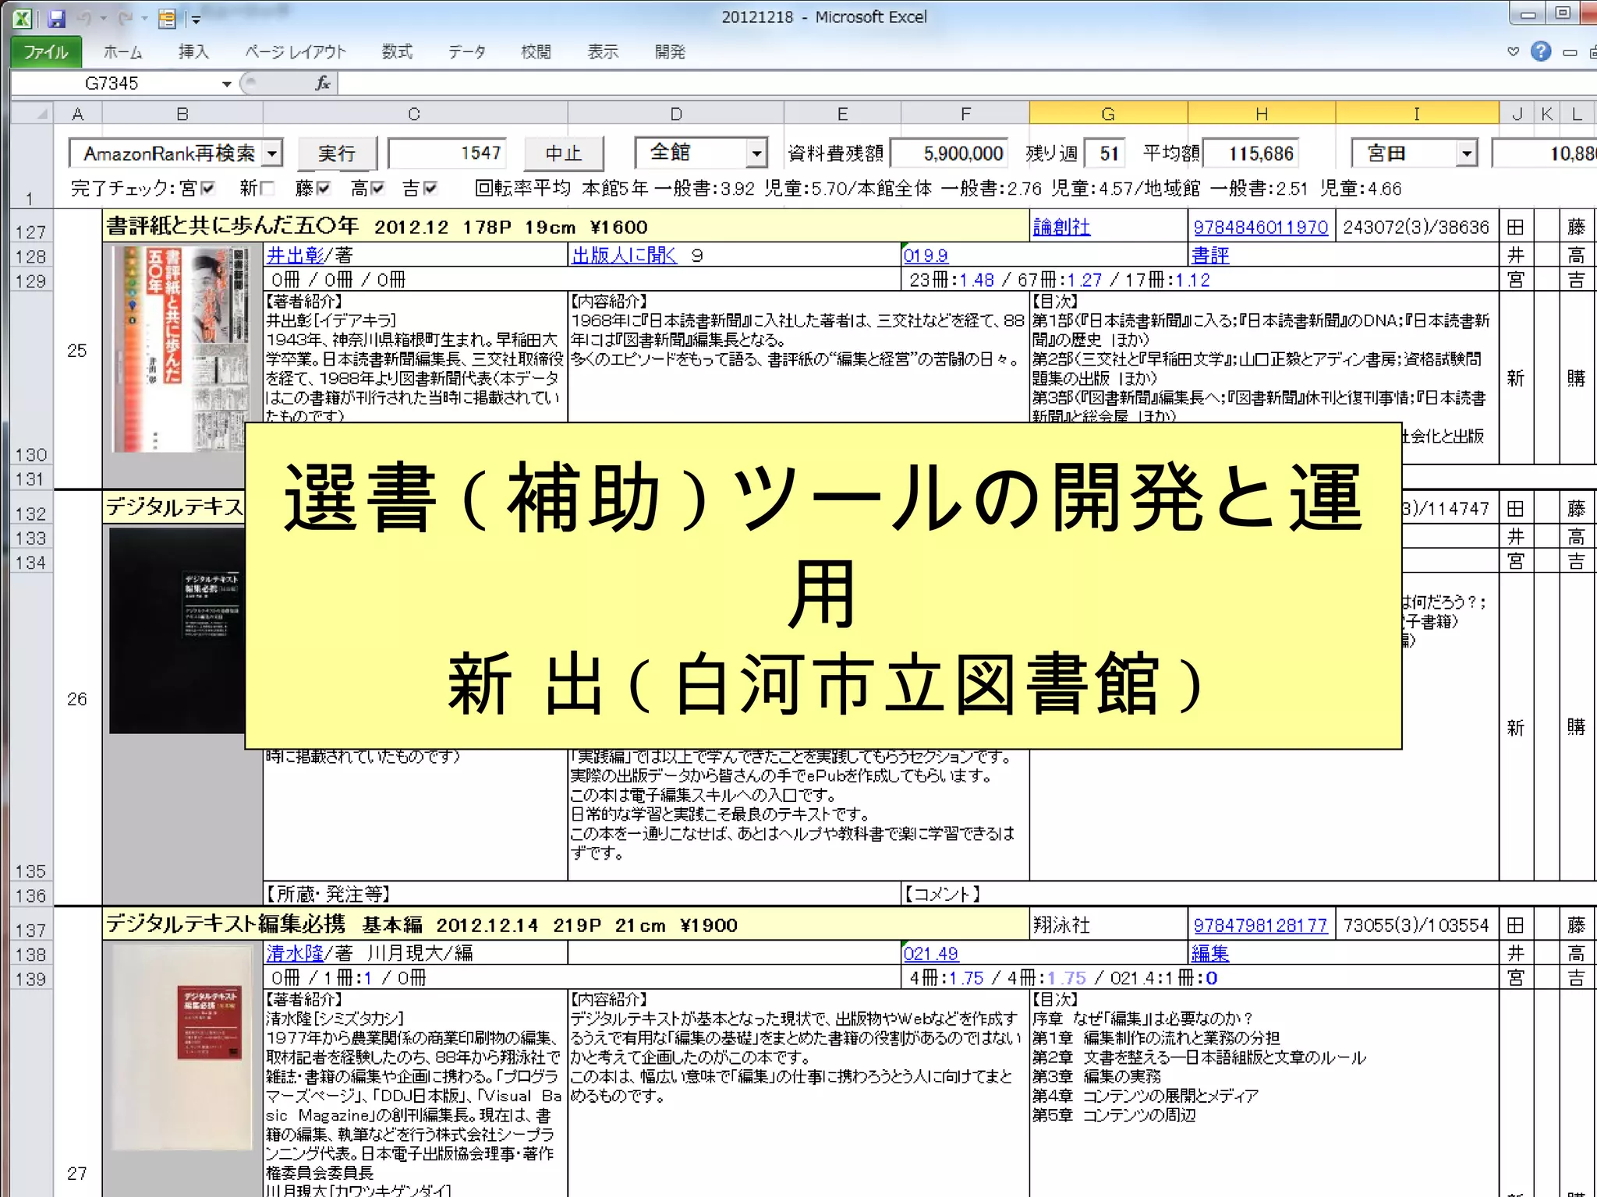The height and width of the screenshot is (1197, 1597).
Task: Click the form icon in quick access toolbar
Action: (167, 19)
